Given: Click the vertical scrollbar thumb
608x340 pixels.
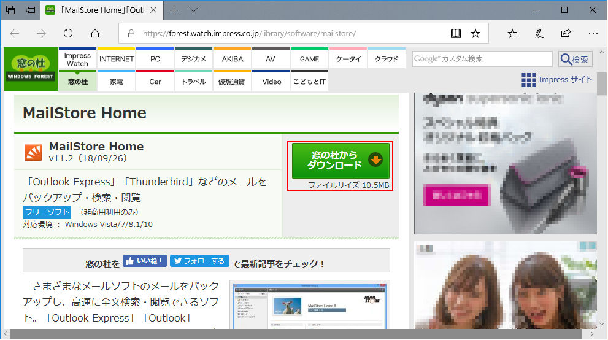Looking at the screenshot, I should (602, 83).
